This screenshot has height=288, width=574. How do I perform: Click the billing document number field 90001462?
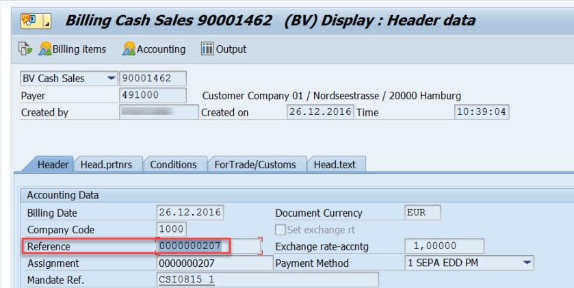click(x=153, y=78)
